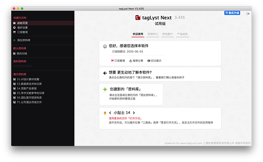Viewport: 263px width, 162px height.
Task: Click the 试用版 trial label
Action: click(x=160, y=24)
